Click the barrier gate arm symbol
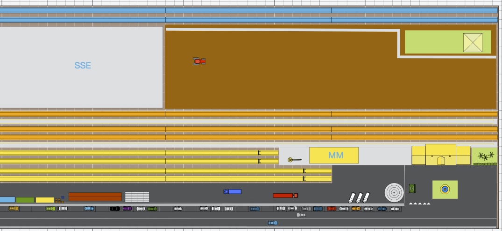The width and height of the screenshot is (502, 231). [x=294, y=160]
